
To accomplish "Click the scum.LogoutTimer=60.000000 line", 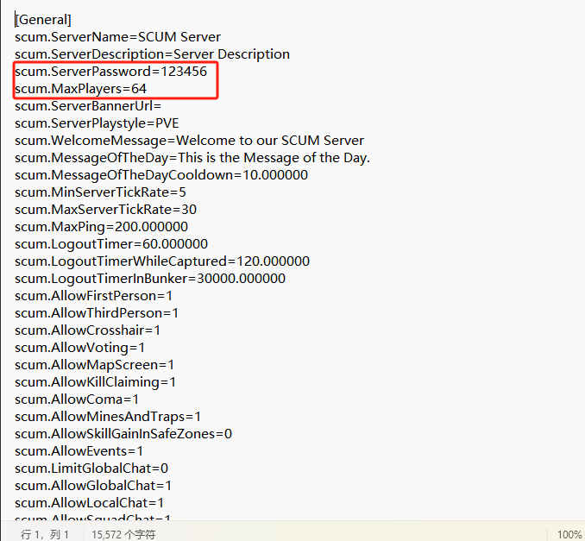I will (111, 244).
